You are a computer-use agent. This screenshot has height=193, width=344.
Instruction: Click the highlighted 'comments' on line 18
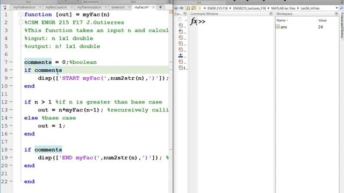[x=48, y=150]
